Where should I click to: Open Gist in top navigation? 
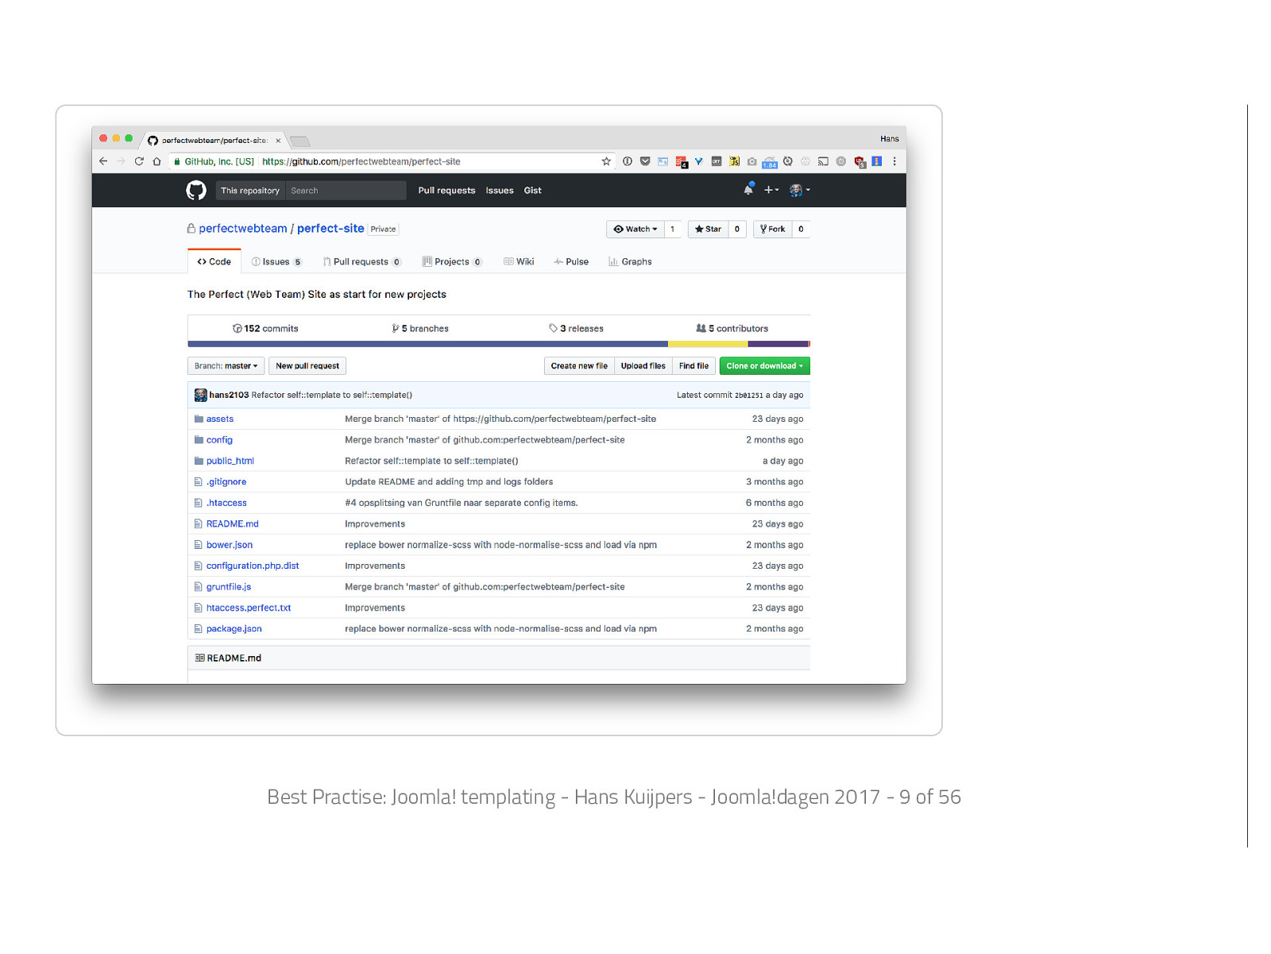pyautogui.click(x=532, y=191)
